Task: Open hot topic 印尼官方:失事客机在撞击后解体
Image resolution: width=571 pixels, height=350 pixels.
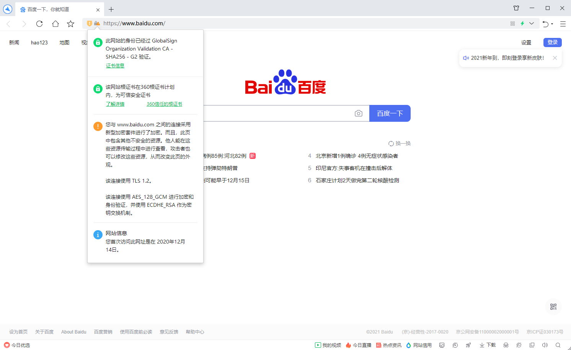Action: pyautogui.click(x=354, y=168)
